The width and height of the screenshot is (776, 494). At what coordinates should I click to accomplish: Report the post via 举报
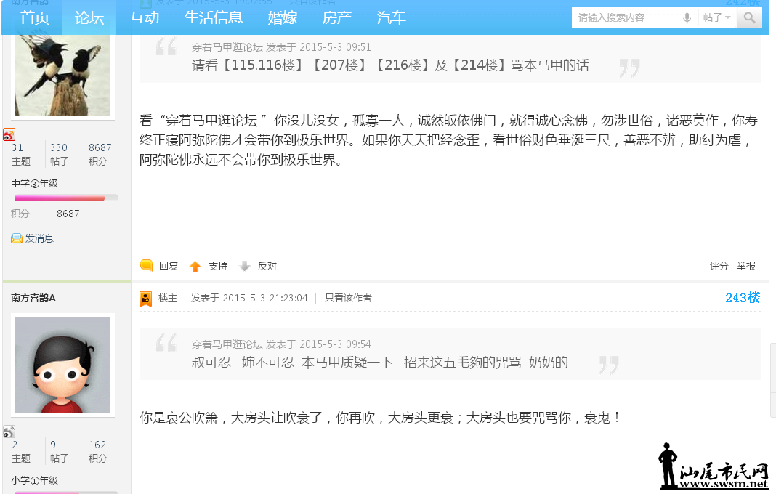pos(746,267)
